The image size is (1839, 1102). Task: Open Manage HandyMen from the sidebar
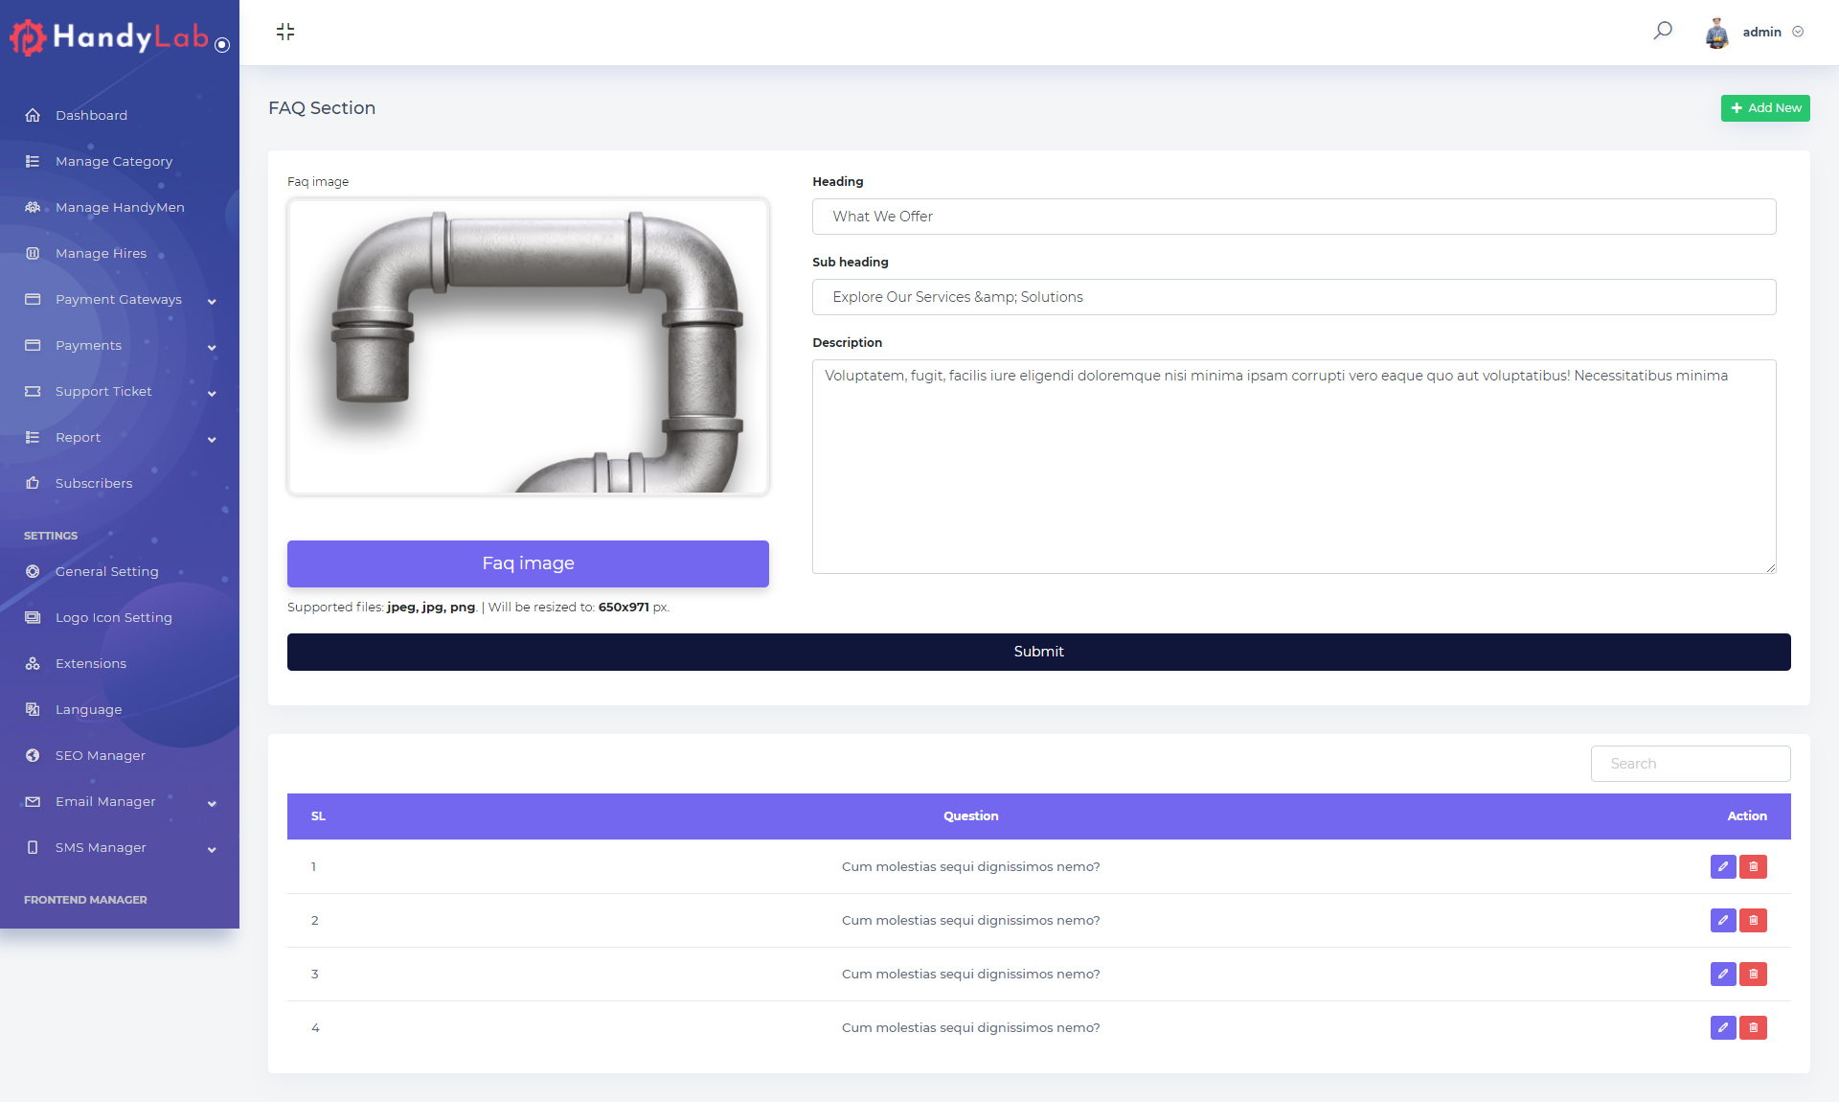click(x=120, y=207)
